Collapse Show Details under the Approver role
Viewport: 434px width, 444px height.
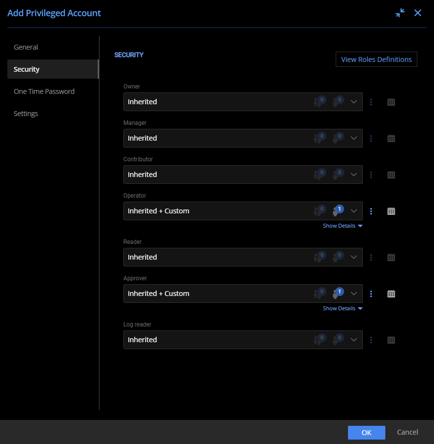[x=343, y=308]
